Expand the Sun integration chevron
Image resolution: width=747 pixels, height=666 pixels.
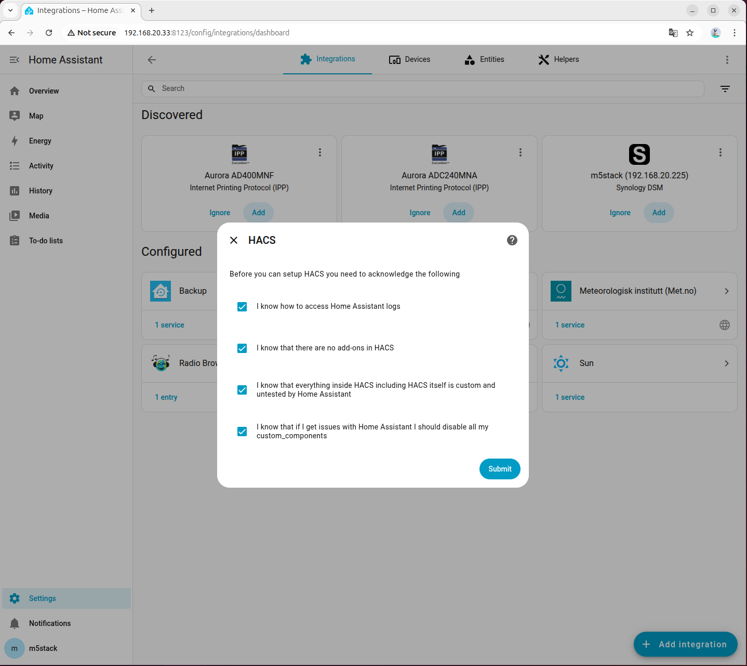(726, 363)
